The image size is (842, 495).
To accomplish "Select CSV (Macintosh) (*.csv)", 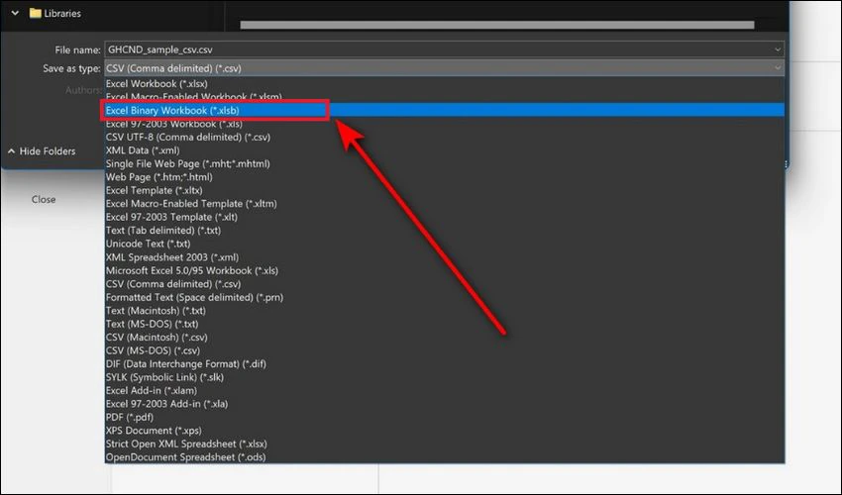I will pyautogui.click(x=445, y=338).
